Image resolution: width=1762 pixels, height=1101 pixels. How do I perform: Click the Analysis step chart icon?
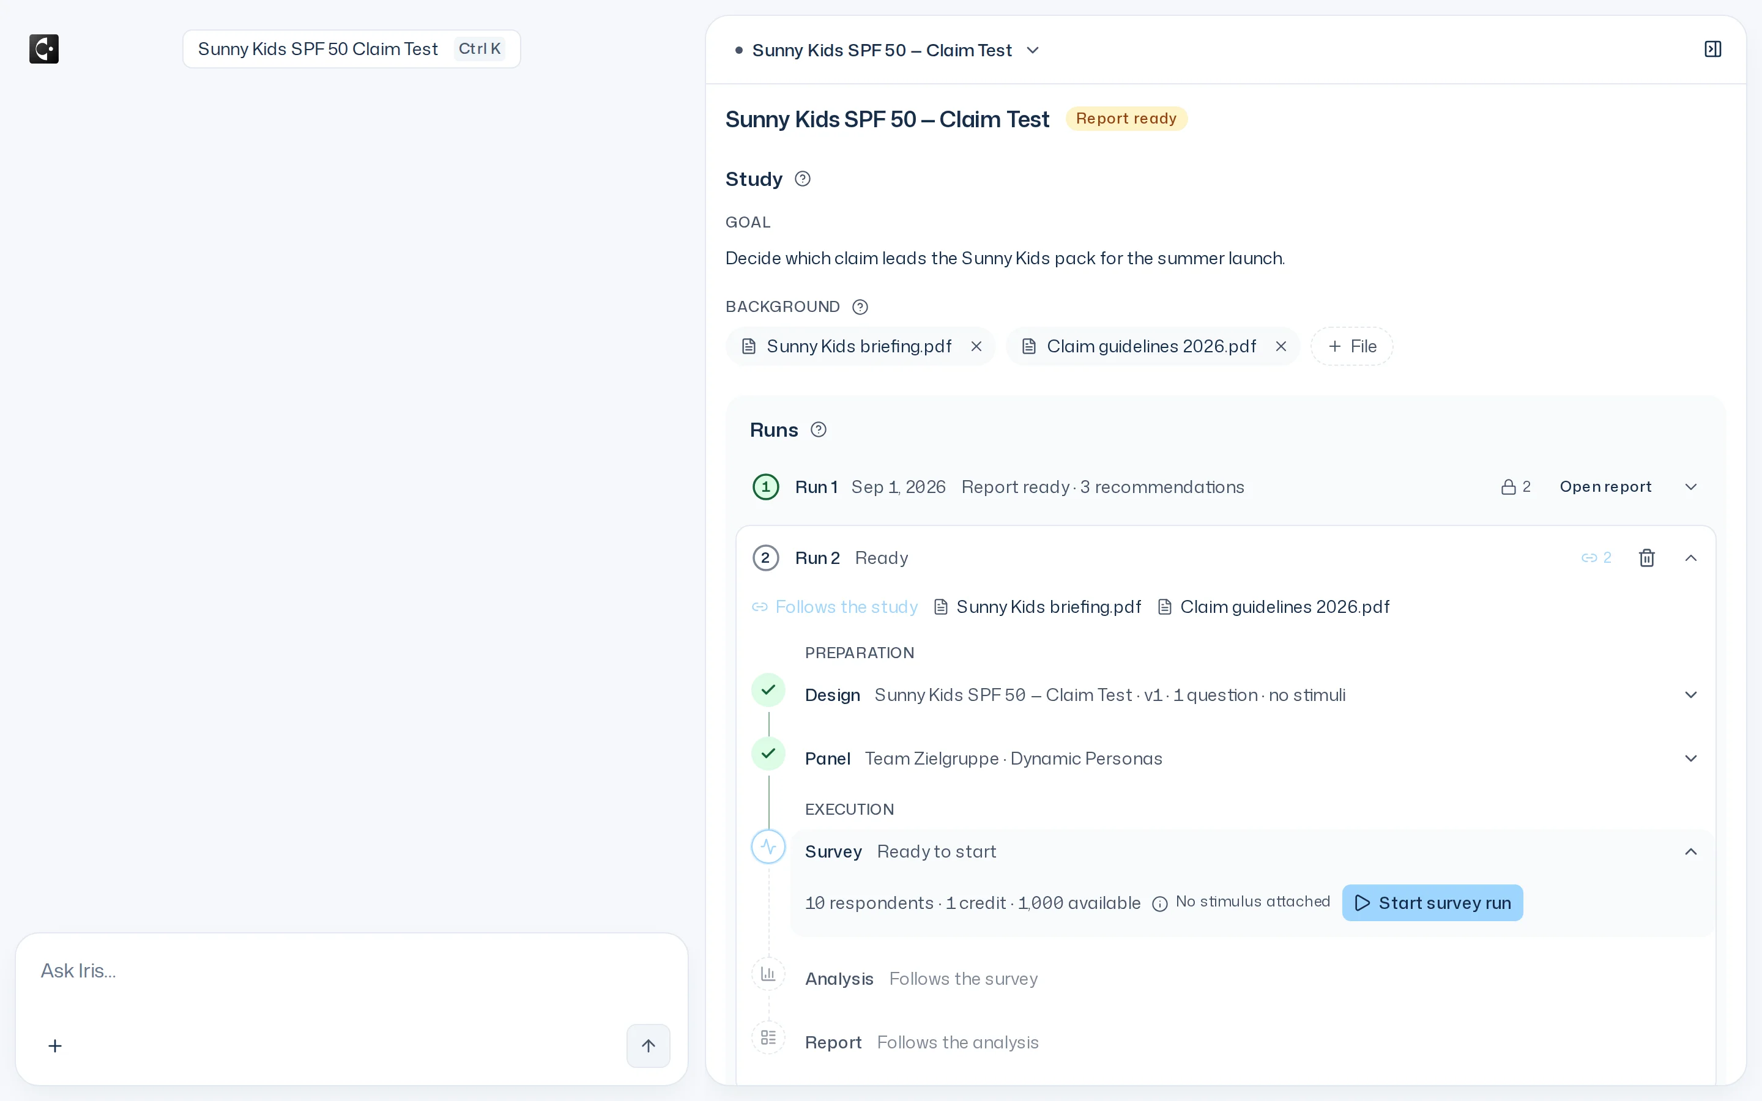(768, 974)
